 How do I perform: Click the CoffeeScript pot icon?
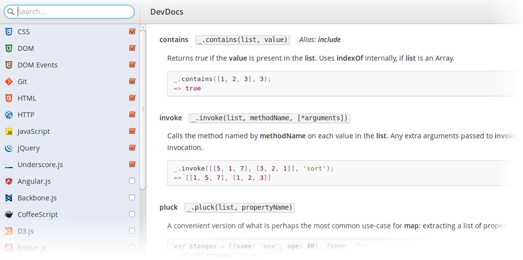tap(8, 215)
